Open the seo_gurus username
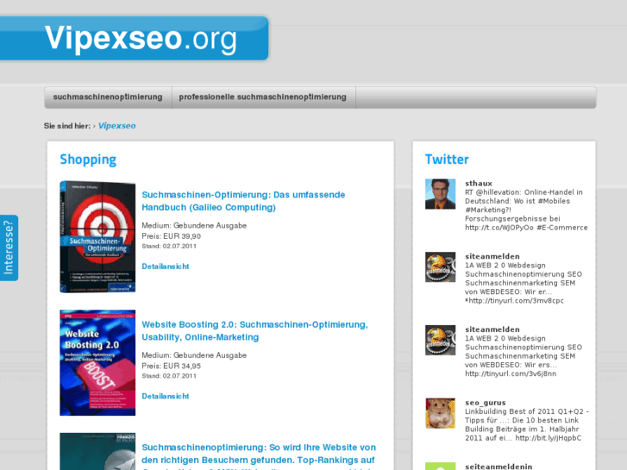The height and width of the screenshot is (470, 627). 486,403
